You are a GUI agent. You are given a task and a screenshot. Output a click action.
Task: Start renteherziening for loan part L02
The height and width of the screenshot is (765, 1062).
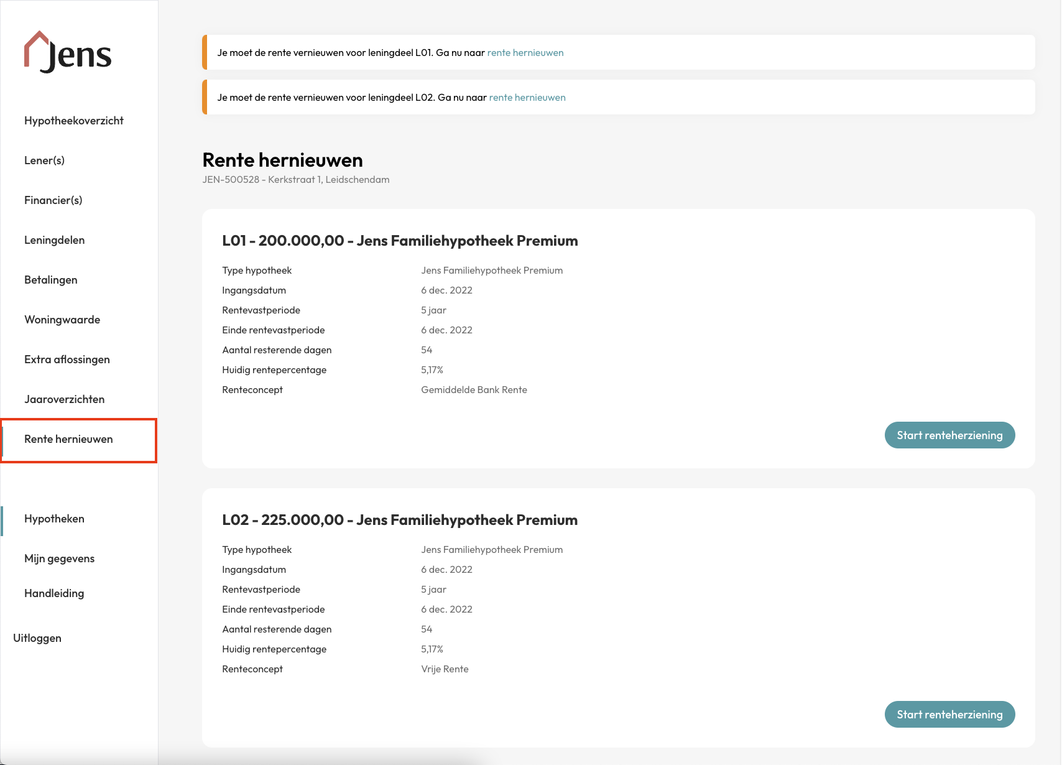(x=949, y=715)
